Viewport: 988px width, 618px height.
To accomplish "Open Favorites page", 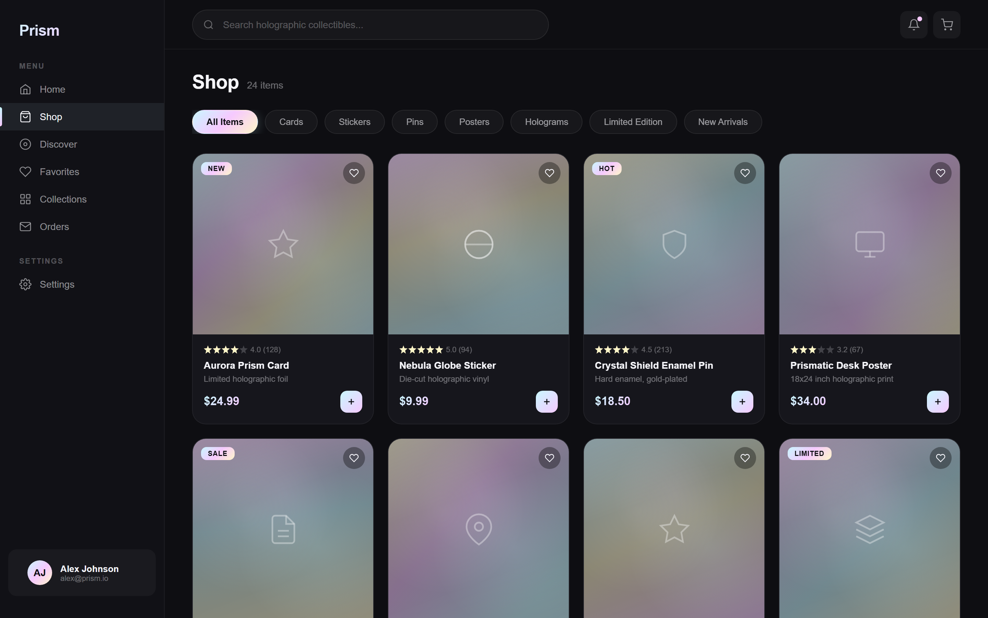I will click(x=82, y=172).
